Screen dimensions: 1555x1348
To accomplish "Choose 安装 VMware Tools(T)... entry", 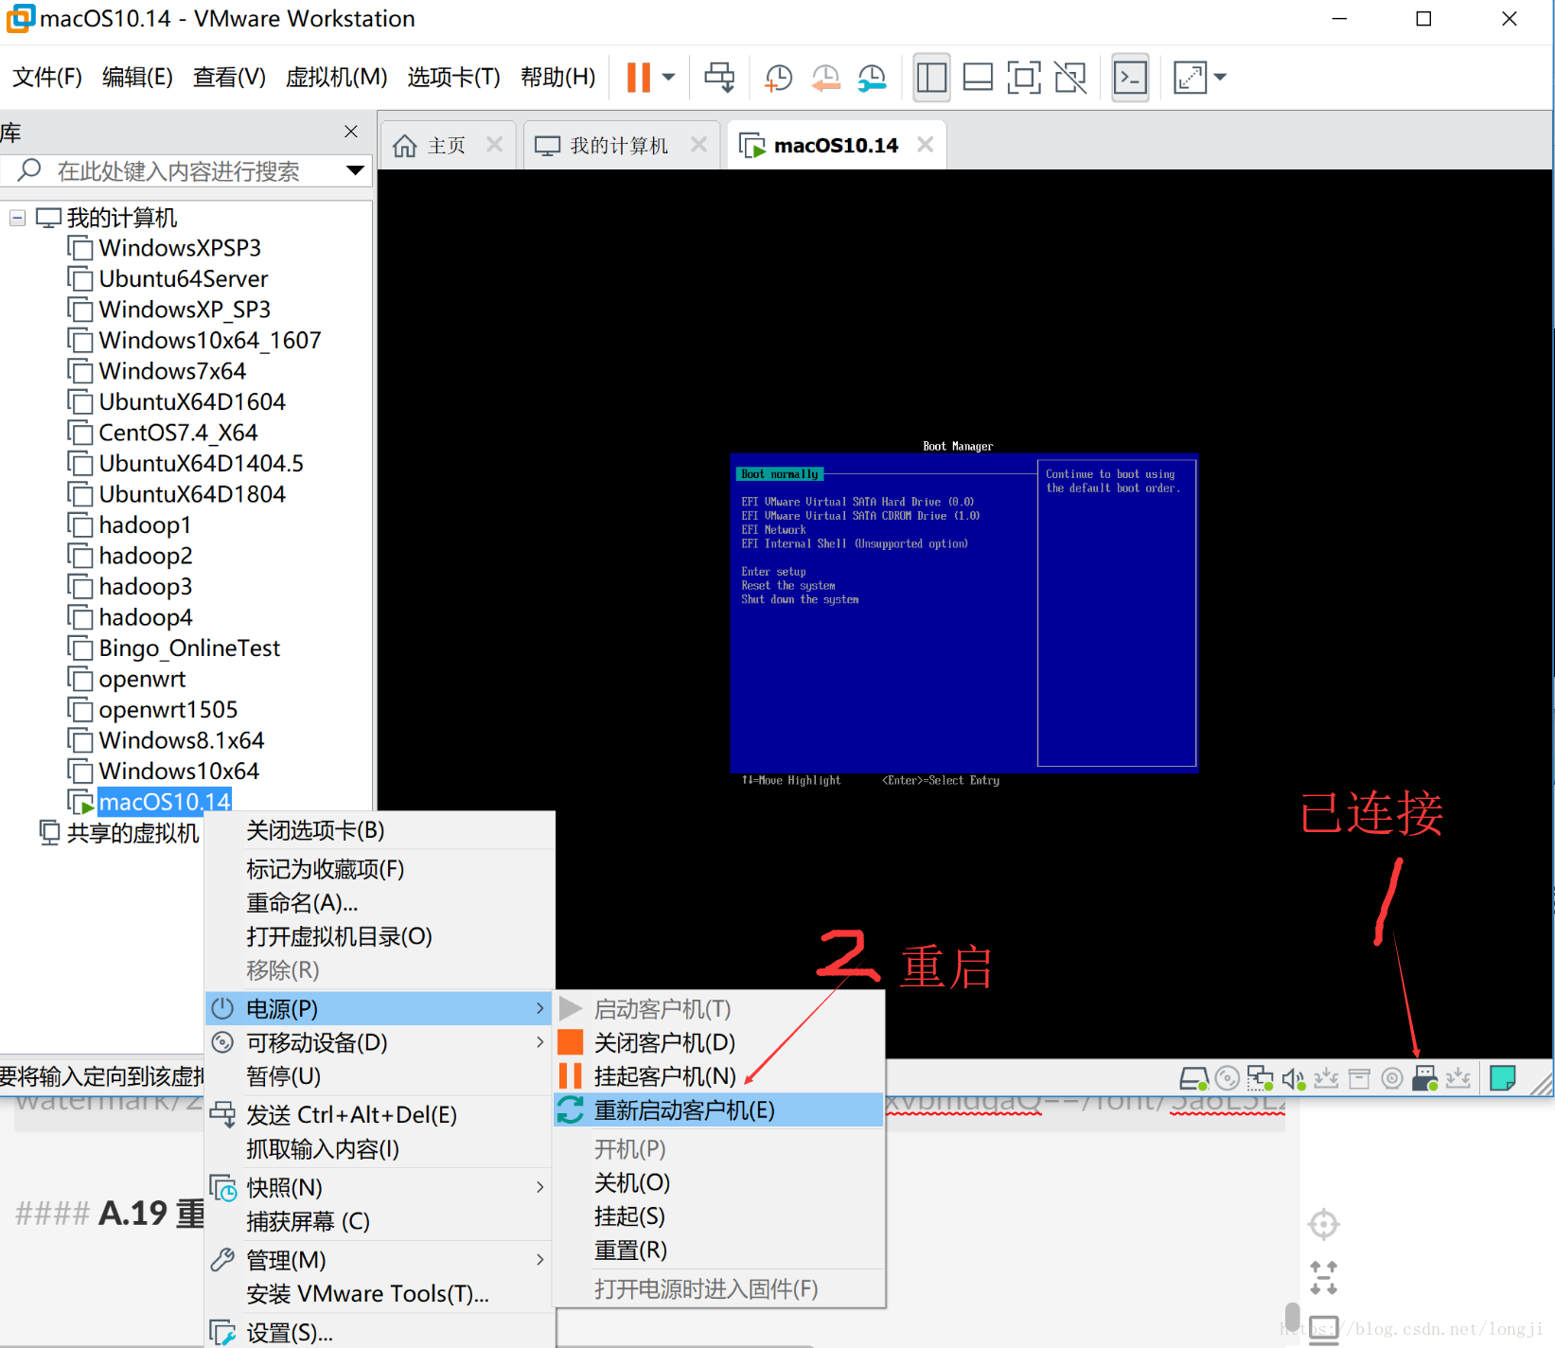I will 379,1294.
